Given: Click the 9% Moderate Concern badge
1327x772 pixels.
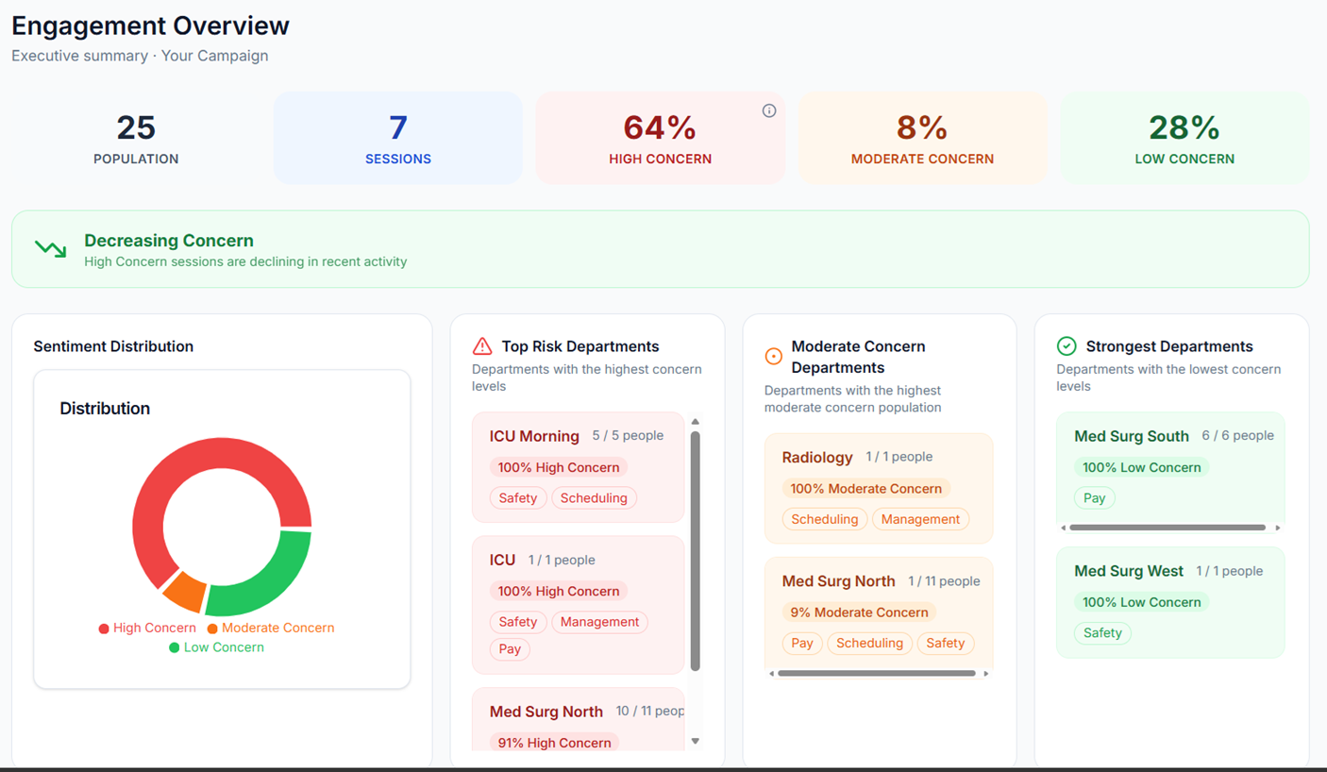Looking at the screenshot, I should 859,613.
